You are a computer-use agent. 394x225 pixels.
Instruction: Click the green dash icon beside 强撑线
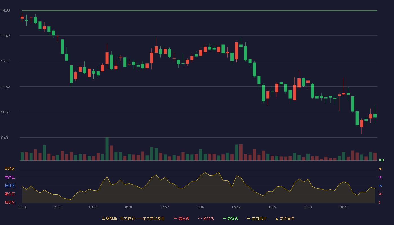click(x=224, y=218)
